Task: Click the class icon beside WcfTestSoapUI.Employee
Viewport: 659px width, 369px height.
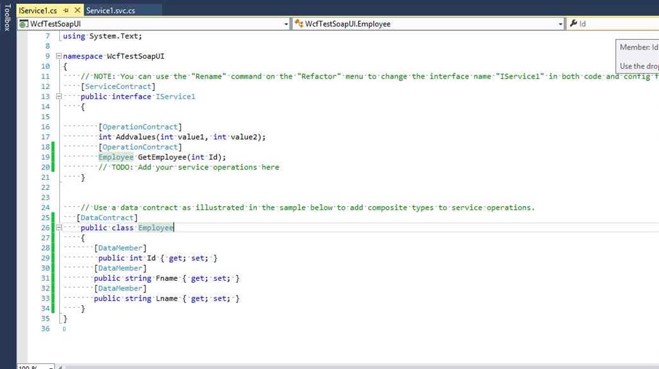Action: [x=299, y=24]
